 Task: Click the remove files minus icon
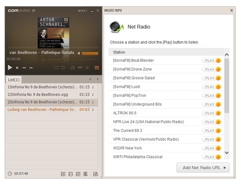tap(71, 174)
